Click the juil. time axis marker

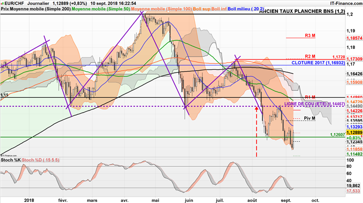[220, 200]
